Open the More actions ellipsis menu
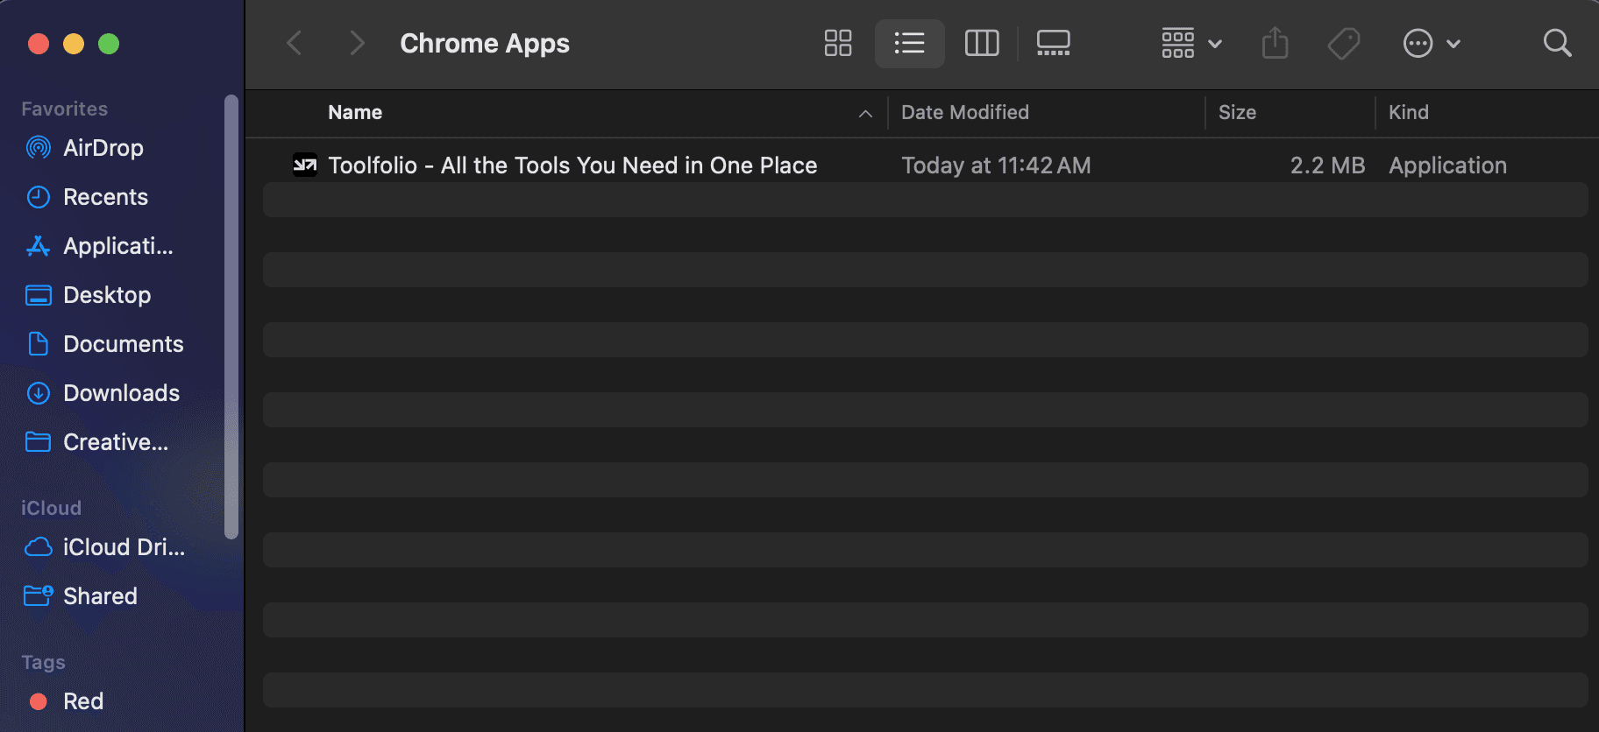Viewport: 1599px width, 732px height. coord(1431,43)
